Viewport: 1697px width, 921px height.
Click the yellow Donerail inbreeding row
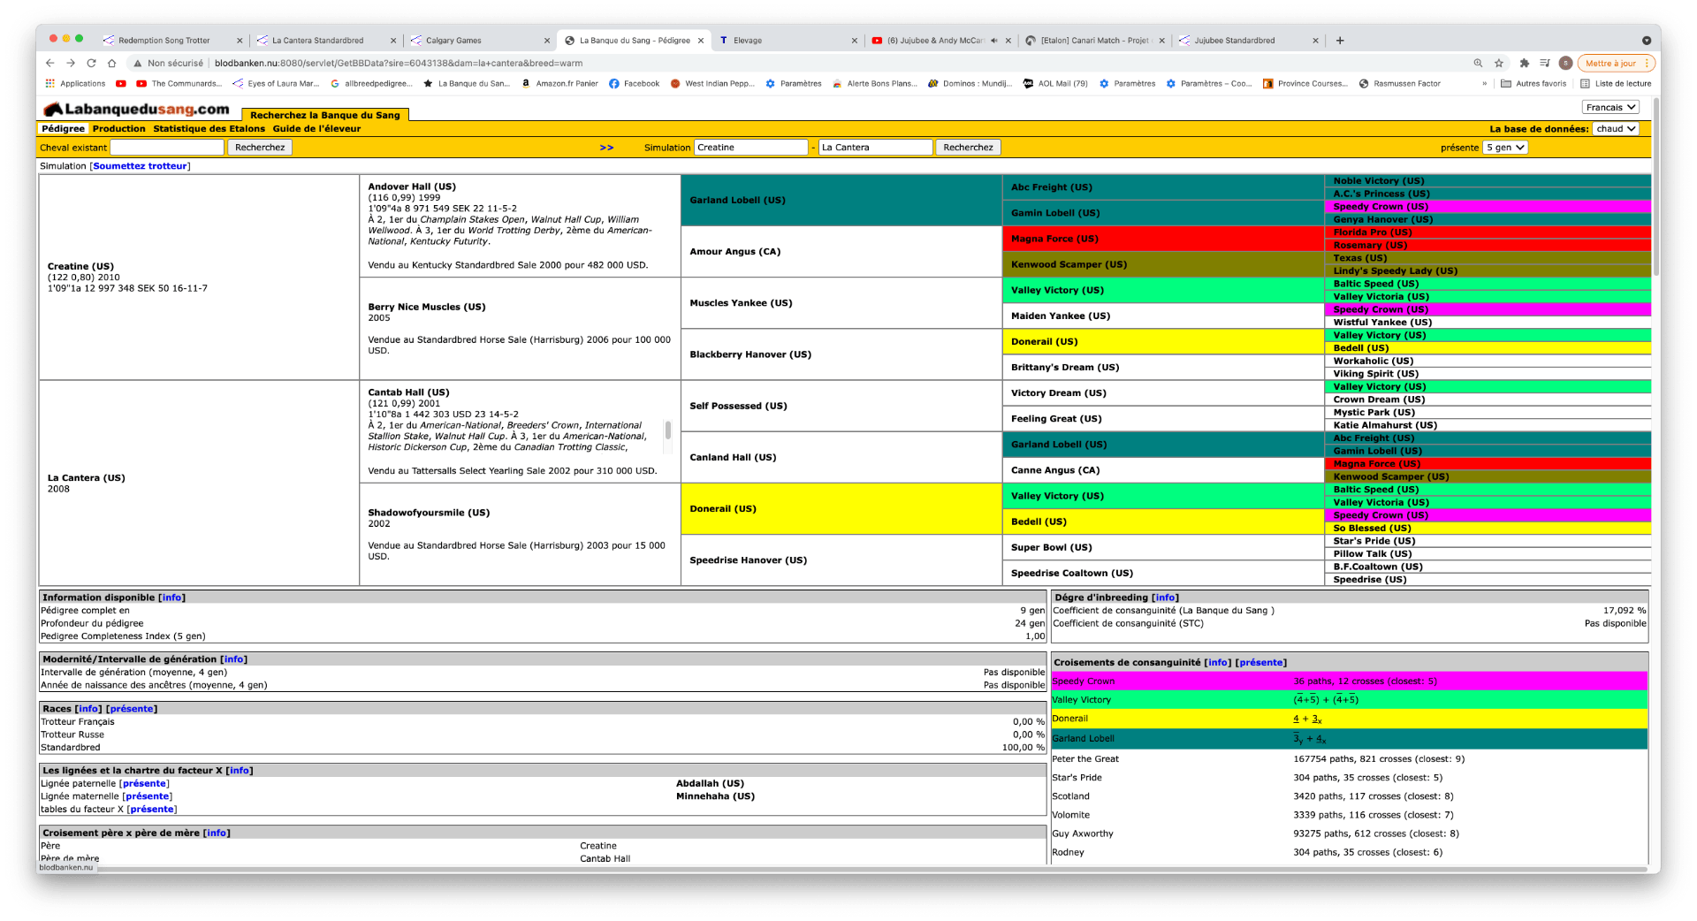pos(1349,719)
